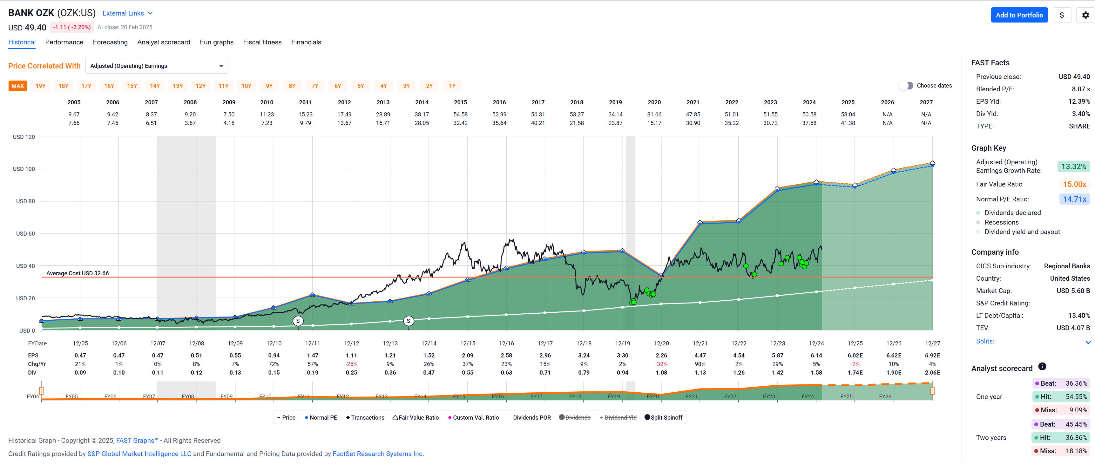Click the Average Cost USD 32.66 label

pos(78,273)
